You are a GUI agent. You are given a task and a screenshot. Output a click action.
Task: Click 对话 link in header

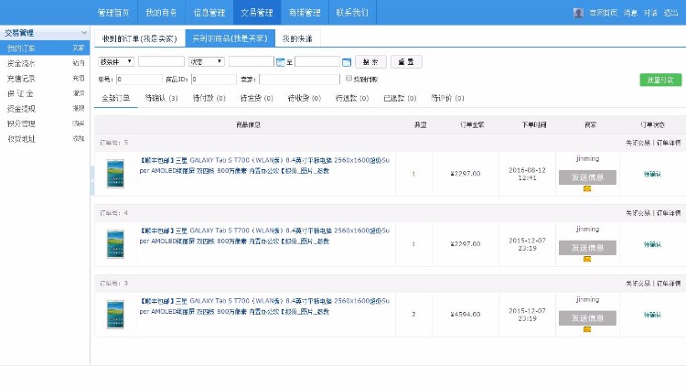coord(650,13)
